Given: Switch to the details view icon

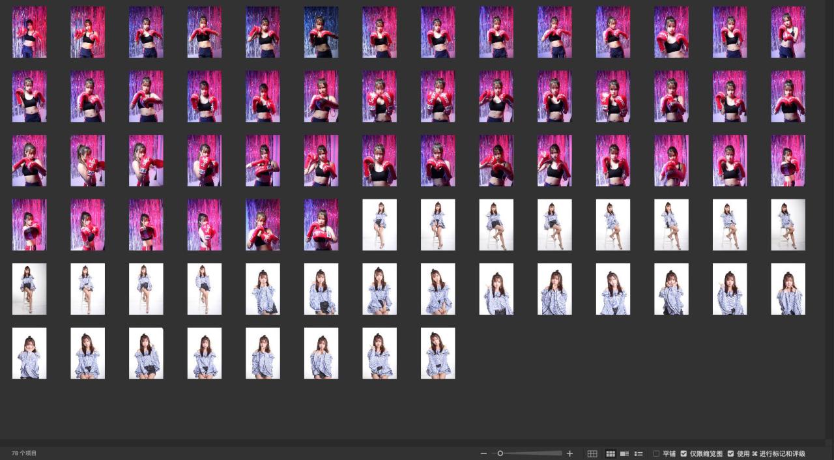Looking at the screenshot, I should [x=624, y=453].
